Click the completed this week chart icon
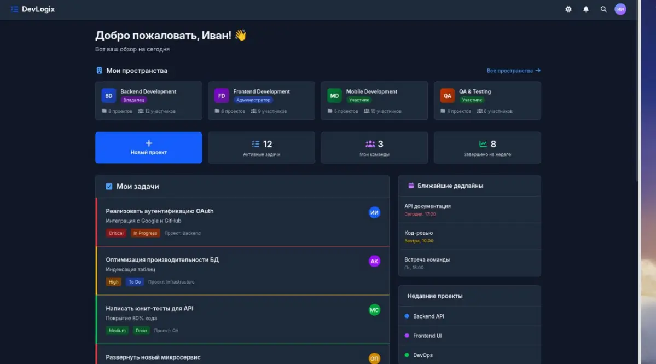 coord(483,144)
